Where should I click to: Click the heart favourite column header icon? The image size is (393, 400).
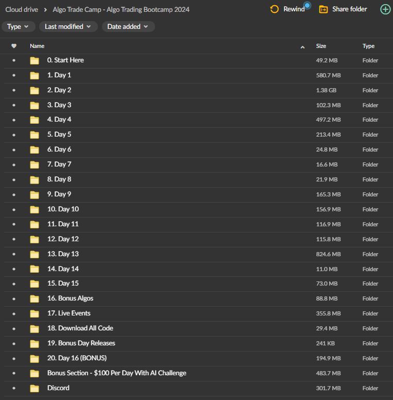pyautogui.click(x=14, y=46)
